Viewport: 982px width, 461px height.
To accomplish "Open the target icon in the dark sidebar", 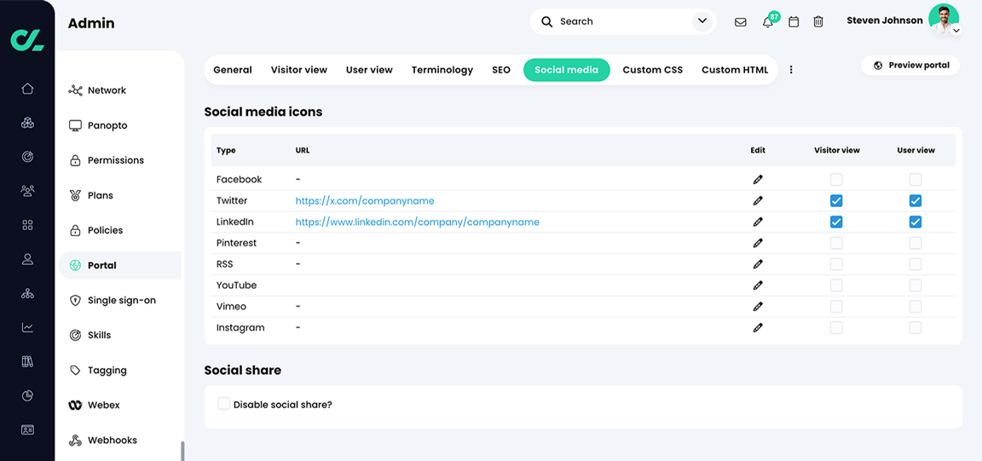I will (27, 157).
